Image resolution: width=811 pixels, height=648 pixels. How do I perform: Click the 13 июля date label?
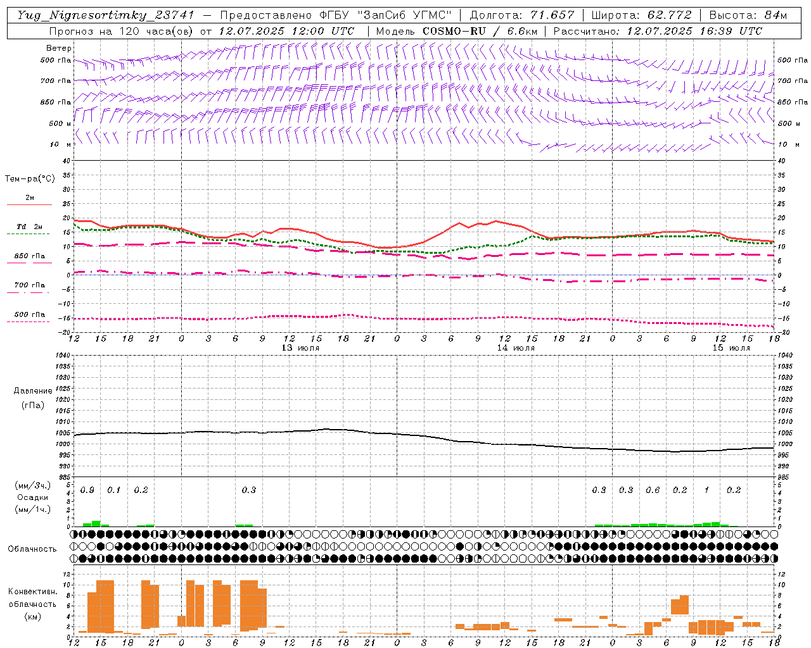coord(300,348)
